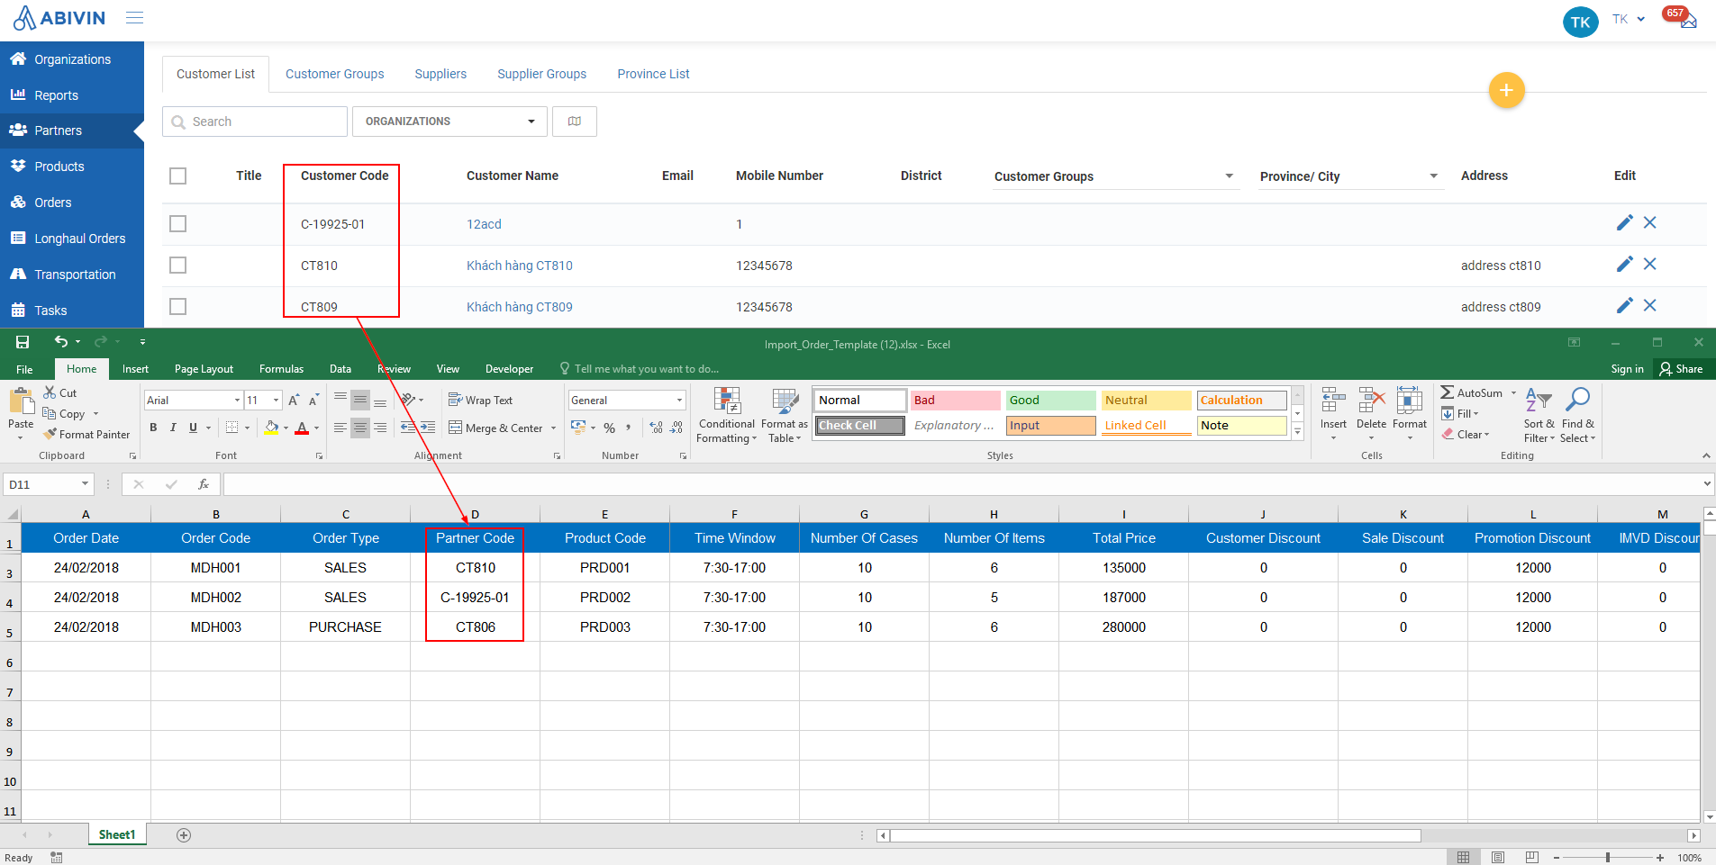Switch to Suppliers tab
Image resolution: width=1716 pixels, height=865 pixels.
click(x=440, y=74)
